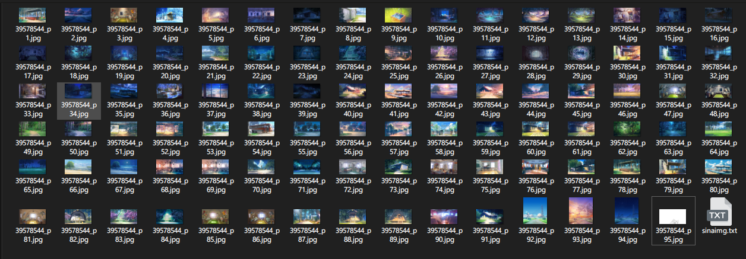Click file name text 39578544_p12.jpg
The width and height of the screenshot is (746, 259).
pos(536,33)
